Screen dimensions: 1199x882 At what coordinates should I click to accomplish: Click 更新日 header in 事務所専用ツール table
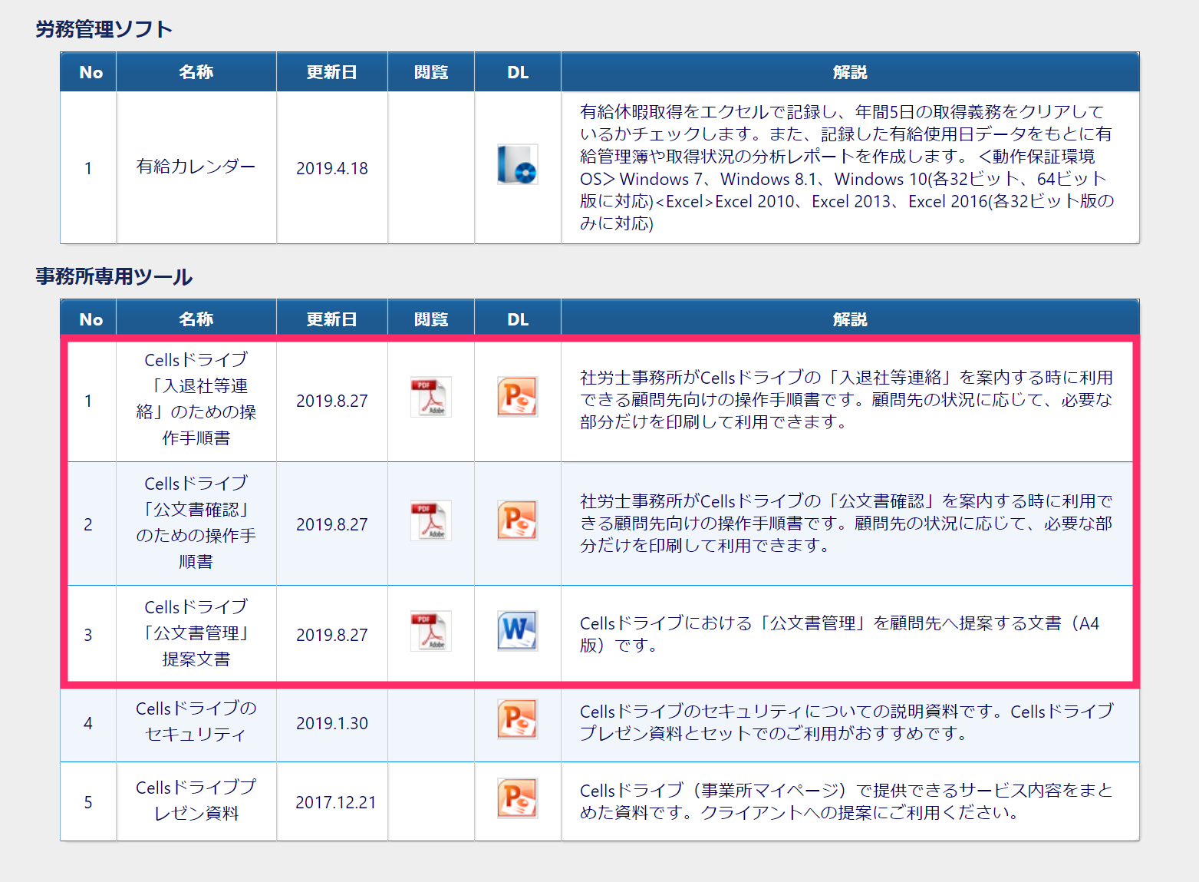331,319
